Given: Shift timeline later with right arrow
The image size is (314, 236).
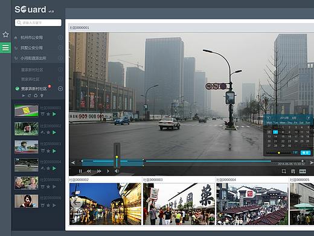Looking at the screenshot, I should 312,162.
